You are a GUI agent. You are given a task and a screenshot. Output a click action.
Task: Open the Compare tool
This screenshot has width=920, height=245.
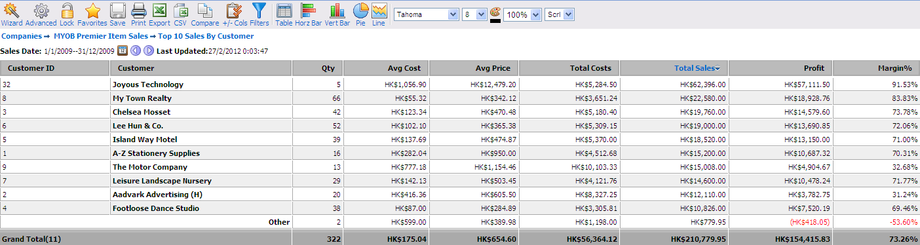tap(205, 14)
